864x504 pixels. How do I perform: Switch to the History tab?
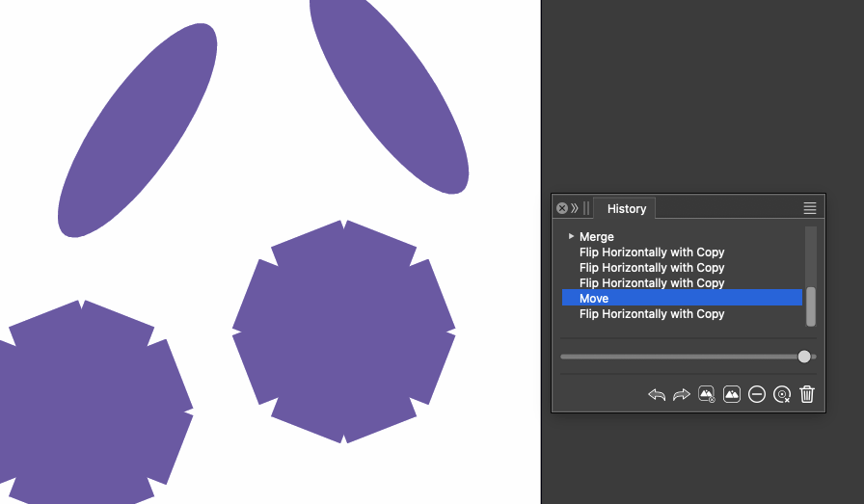click(x=627, y=209)
